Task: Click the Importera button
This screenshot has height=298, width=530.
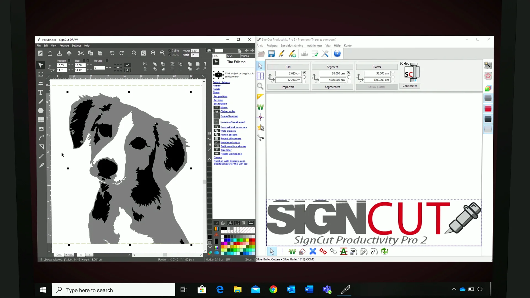Action: click(288, 87)
